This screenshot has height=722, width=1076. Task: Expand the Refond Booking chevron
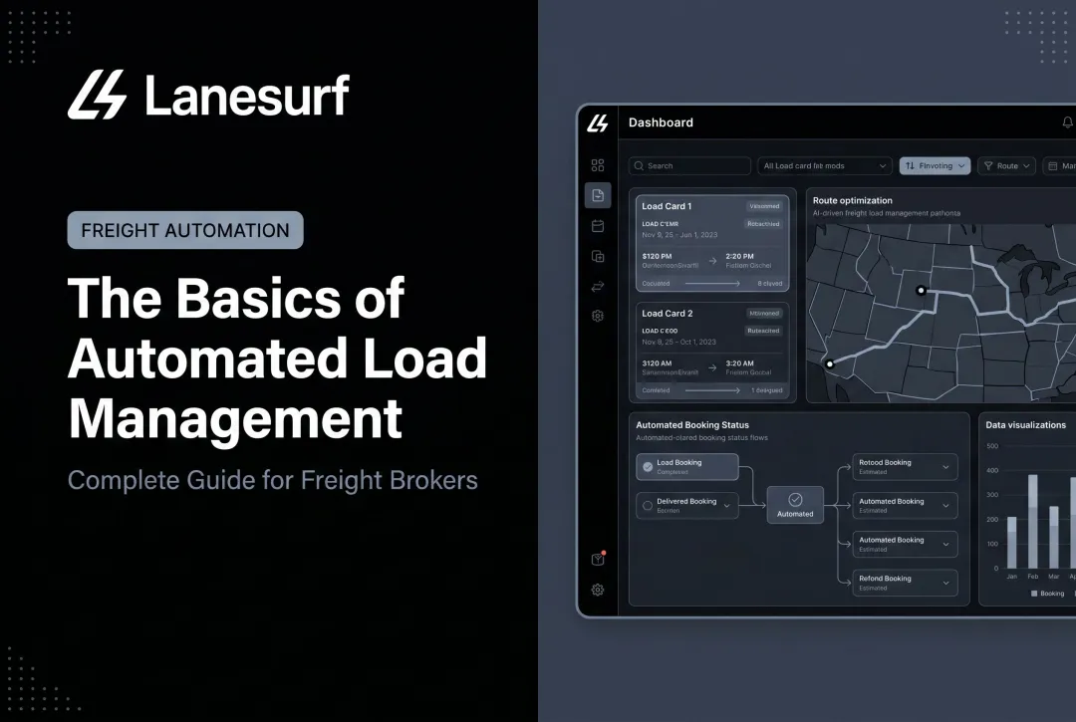(x=945, y=583)
